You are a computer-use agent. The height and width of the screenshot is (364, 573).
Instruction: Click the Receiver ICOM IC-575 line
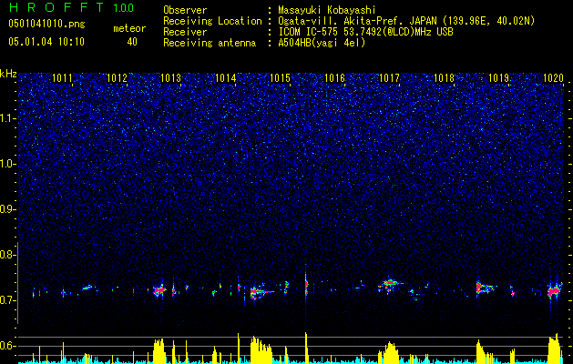[365, 32]
